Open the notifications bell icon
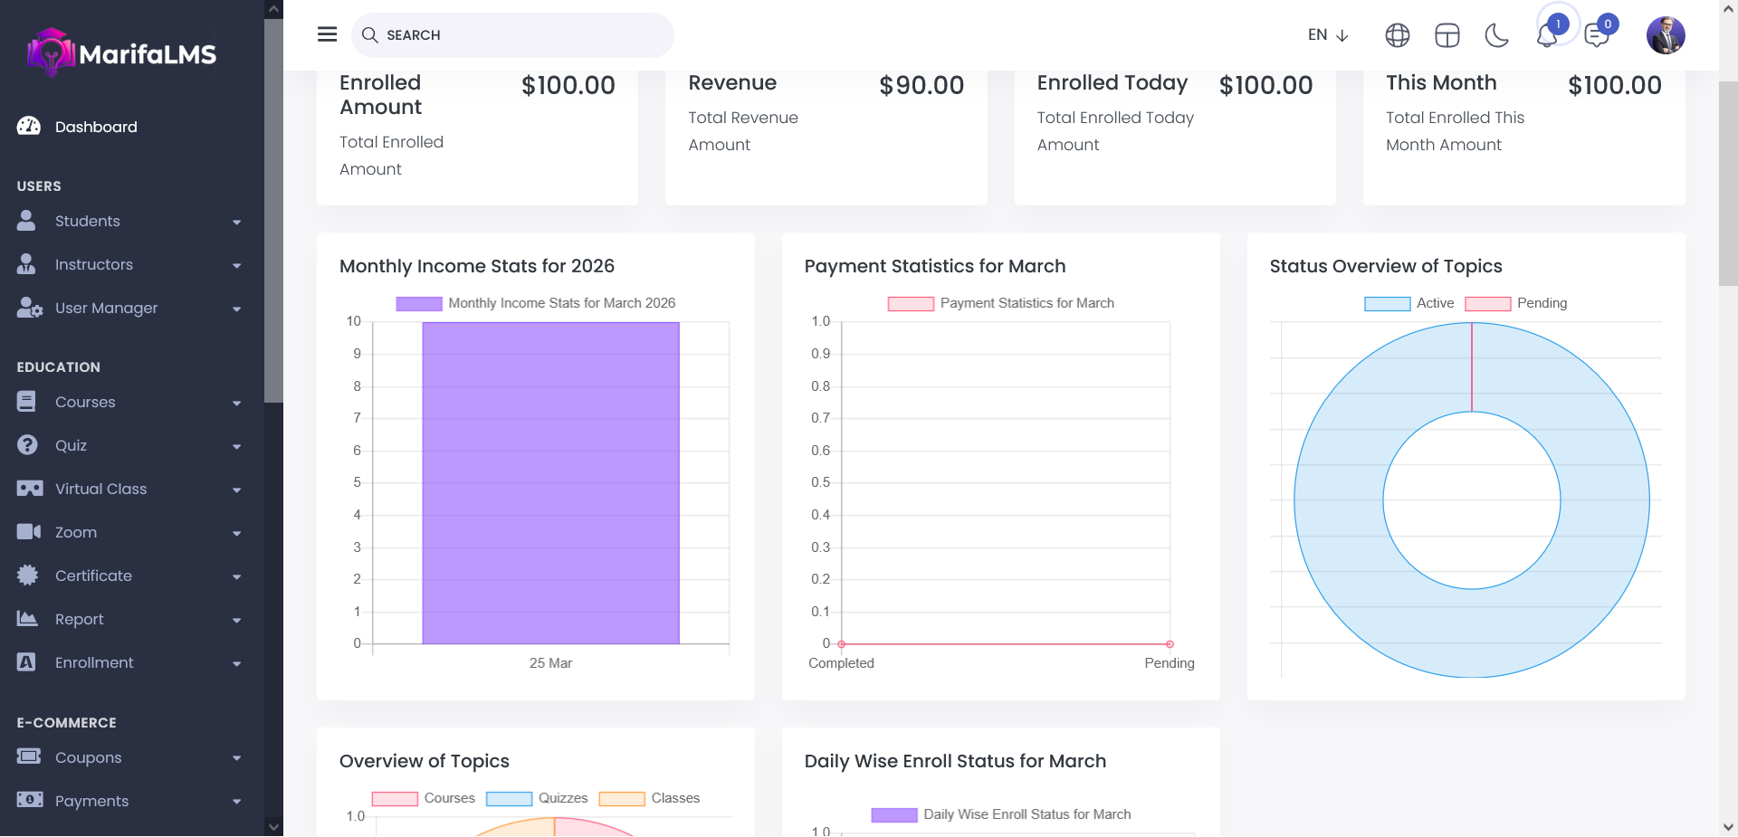Screen dimensions: 1738x837 click(1547, 36)
